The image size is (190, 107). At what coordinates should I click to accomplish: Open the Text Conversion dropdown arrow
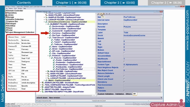pos(159,85)
